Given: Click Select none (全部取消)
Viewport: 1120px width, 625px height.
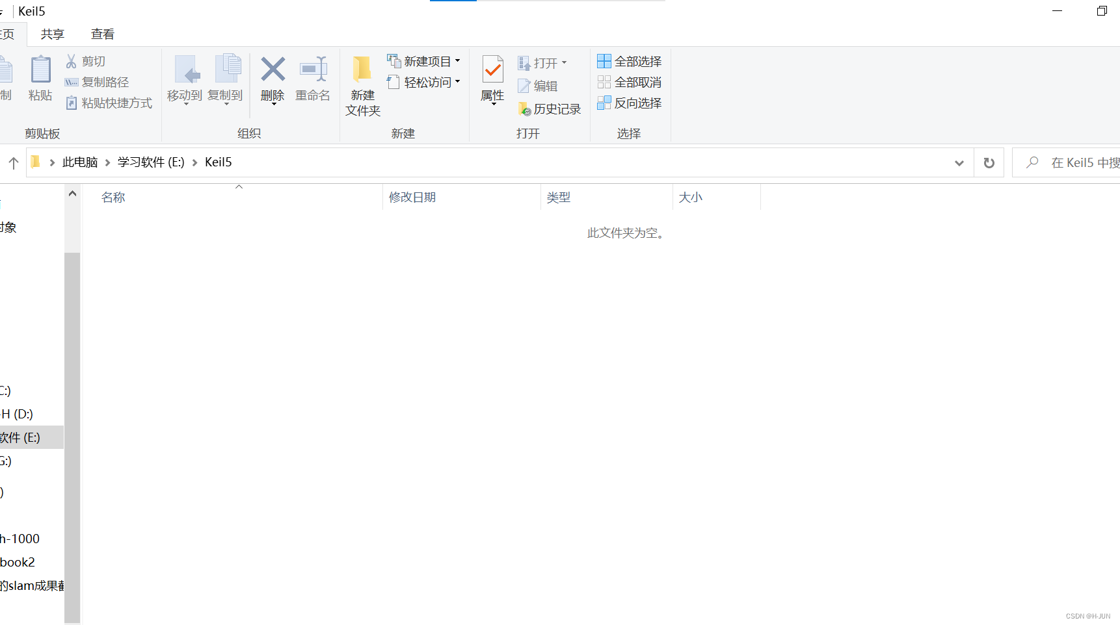Looking at the screenshot, I should click(x=630, y=82).
